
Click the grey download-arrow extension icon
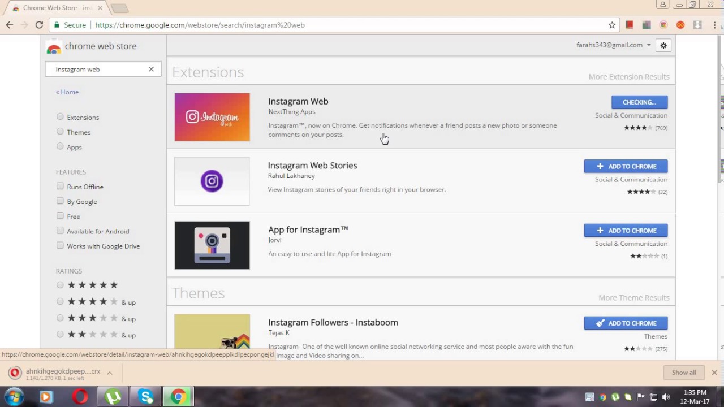(x=697, y=25)
